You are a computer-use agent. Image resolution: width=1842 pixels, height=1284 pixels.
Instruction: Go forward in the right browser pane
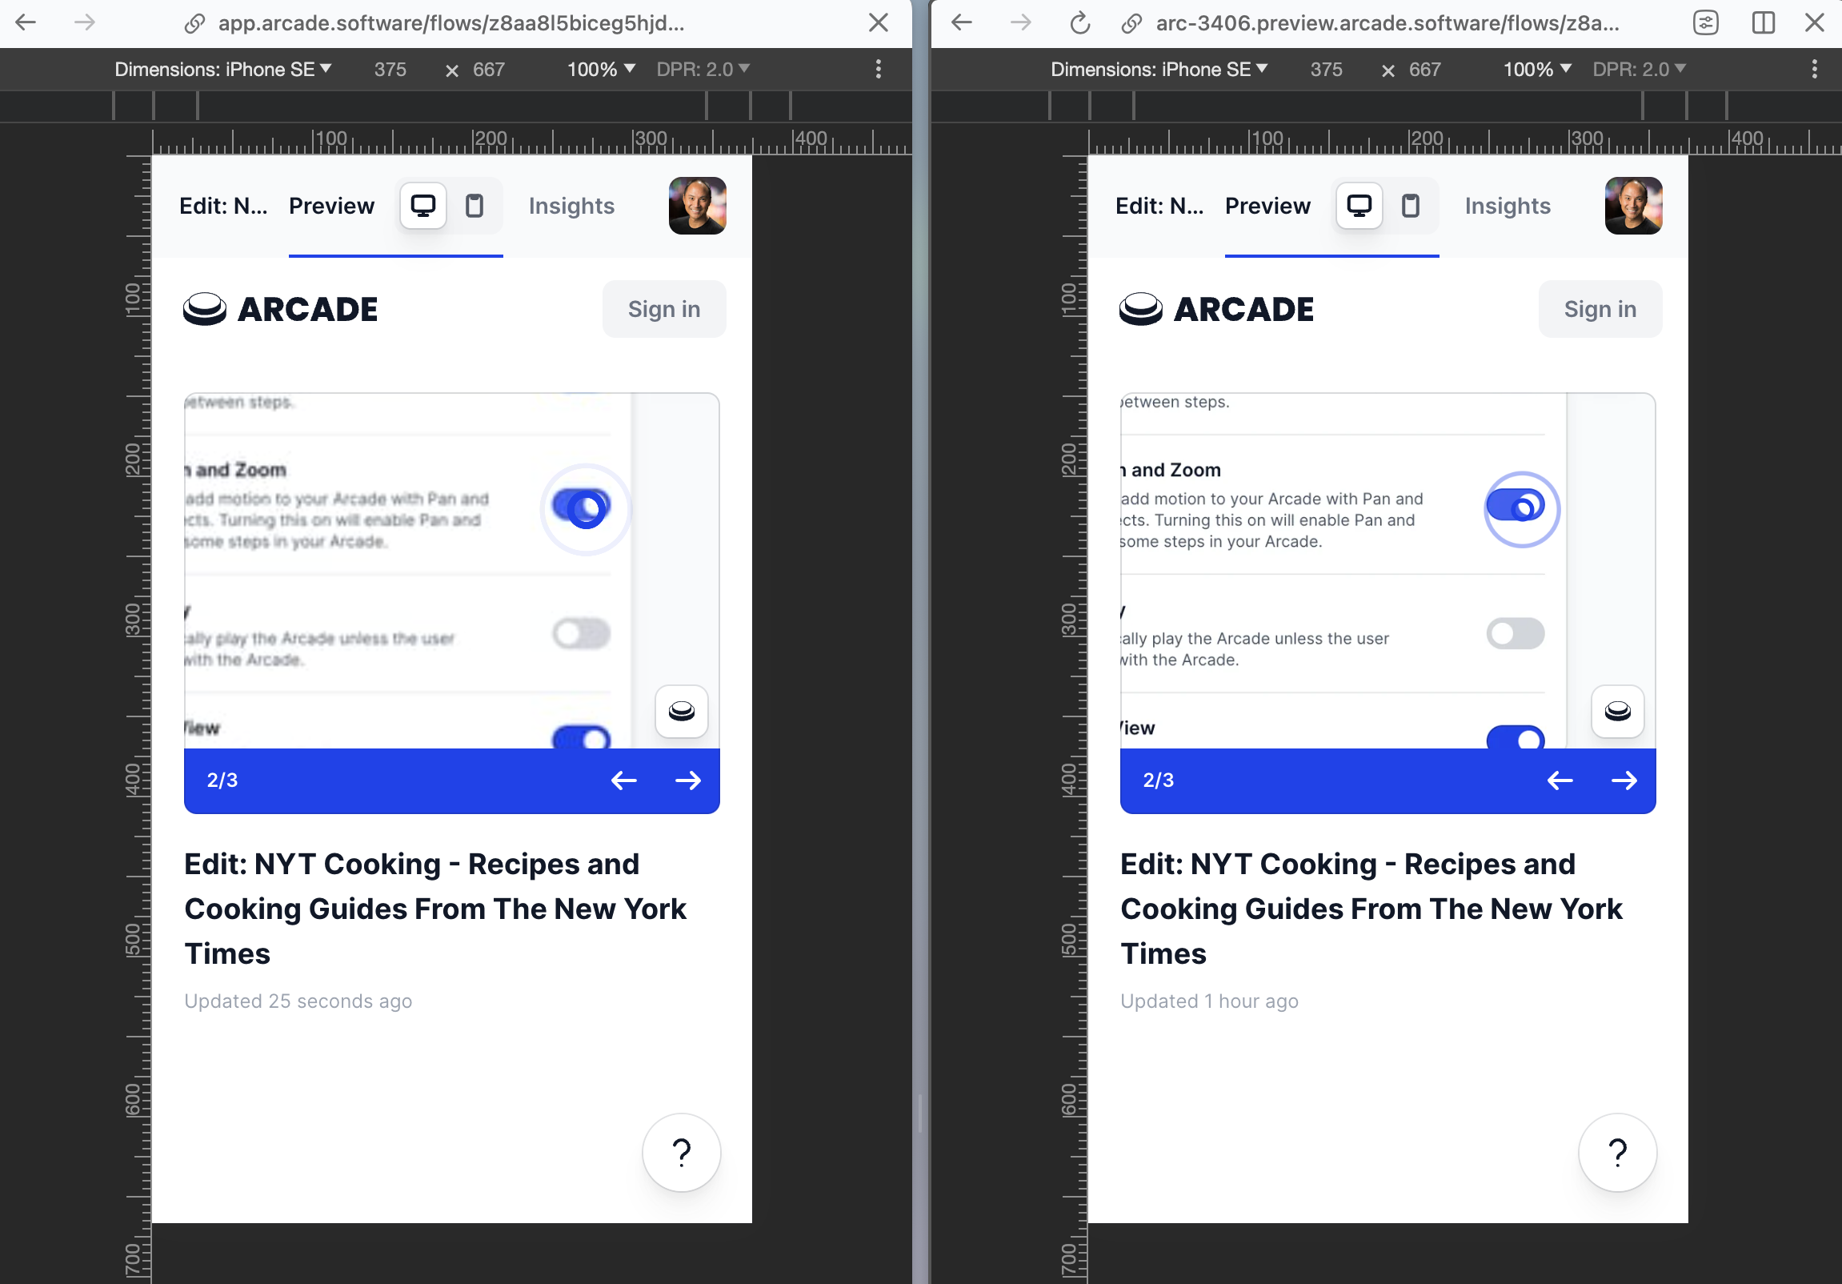click(1020, 22)
